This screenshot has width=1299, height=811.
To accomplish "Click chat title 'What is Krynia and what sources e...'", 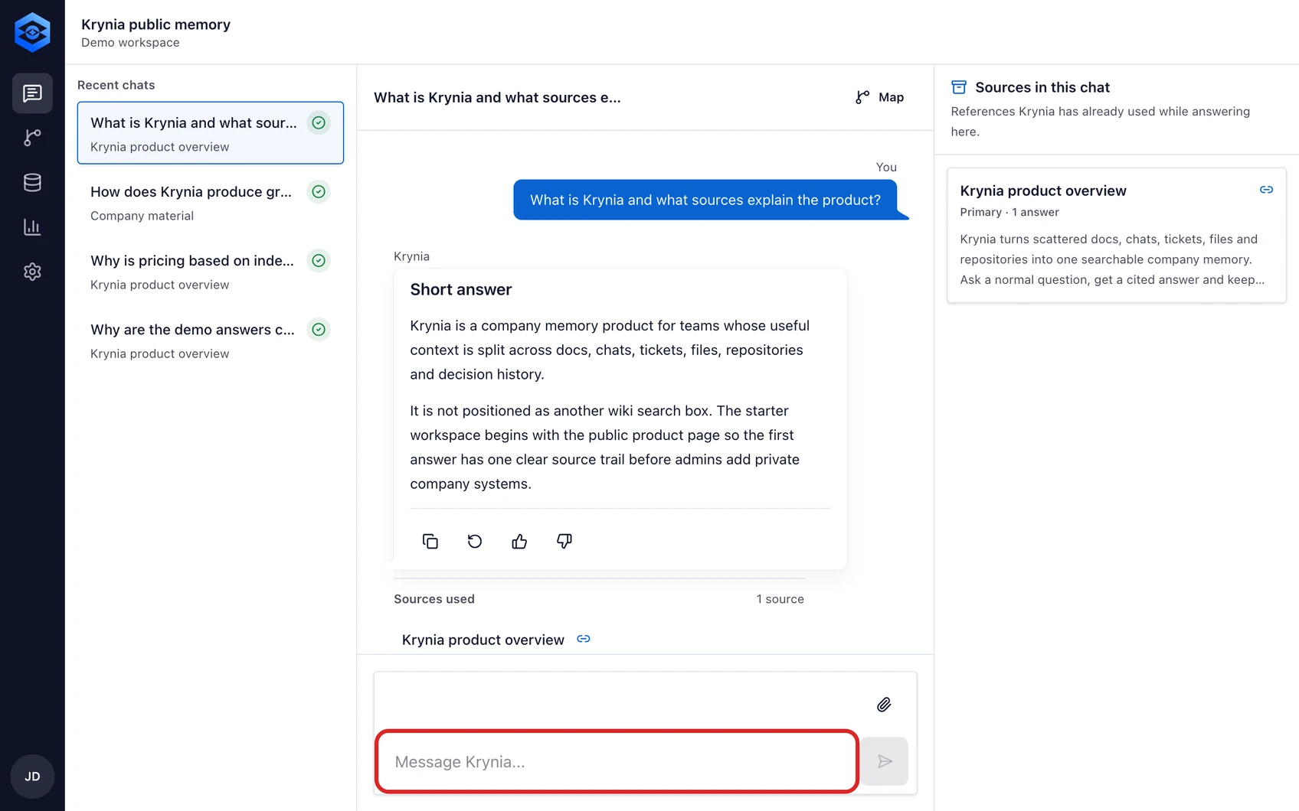I will [497, 97].
